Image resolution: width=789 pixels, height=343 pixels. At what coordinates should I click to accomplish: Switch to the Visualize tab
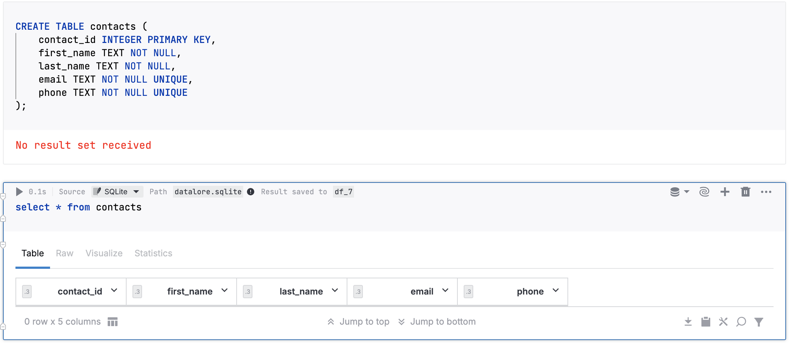(104, 253)
